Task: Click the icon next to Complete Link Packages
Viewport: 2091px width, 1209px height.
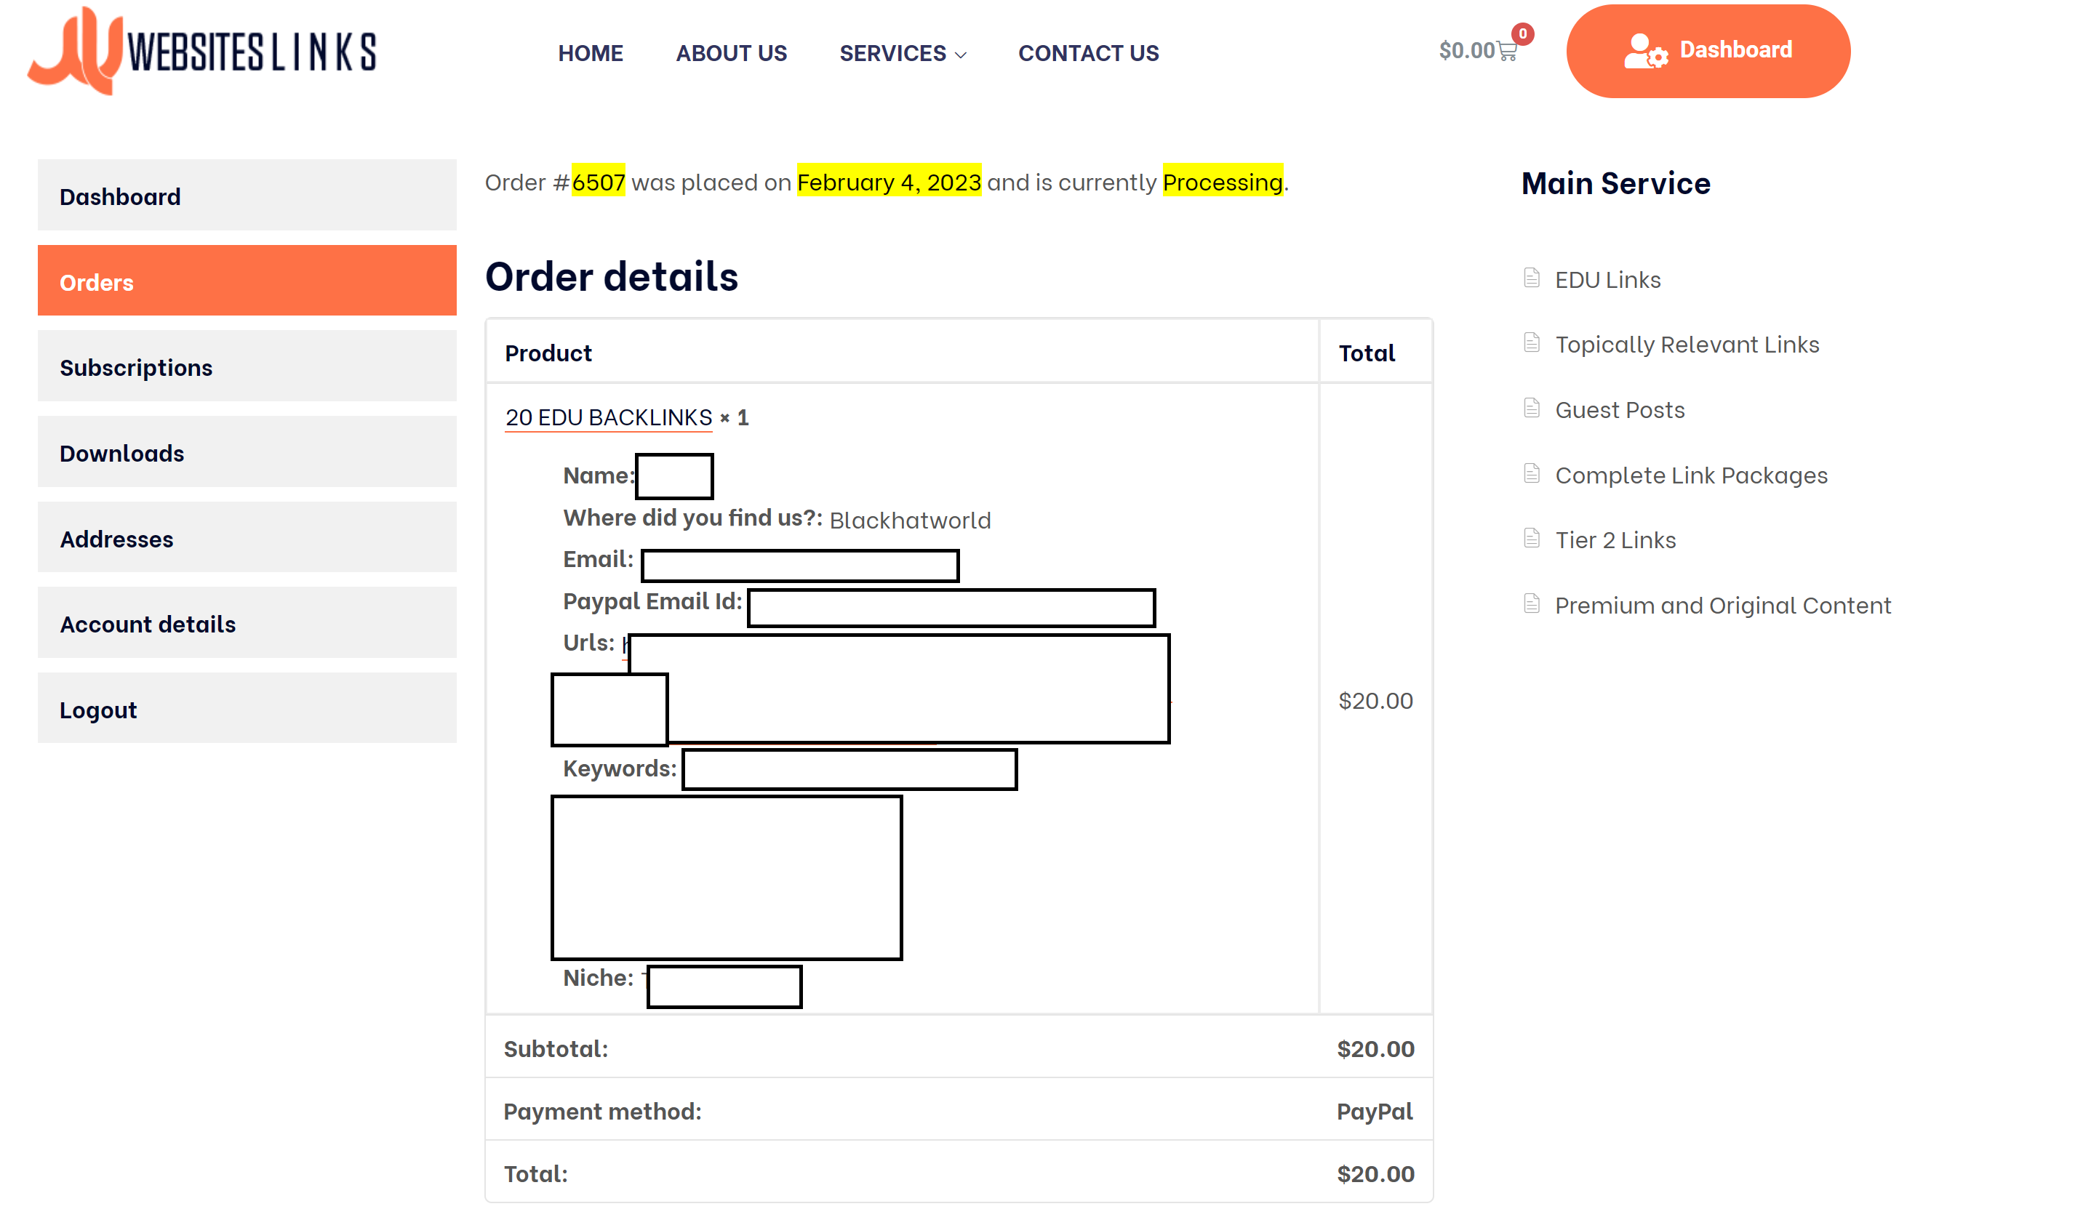Action: 1532,473
